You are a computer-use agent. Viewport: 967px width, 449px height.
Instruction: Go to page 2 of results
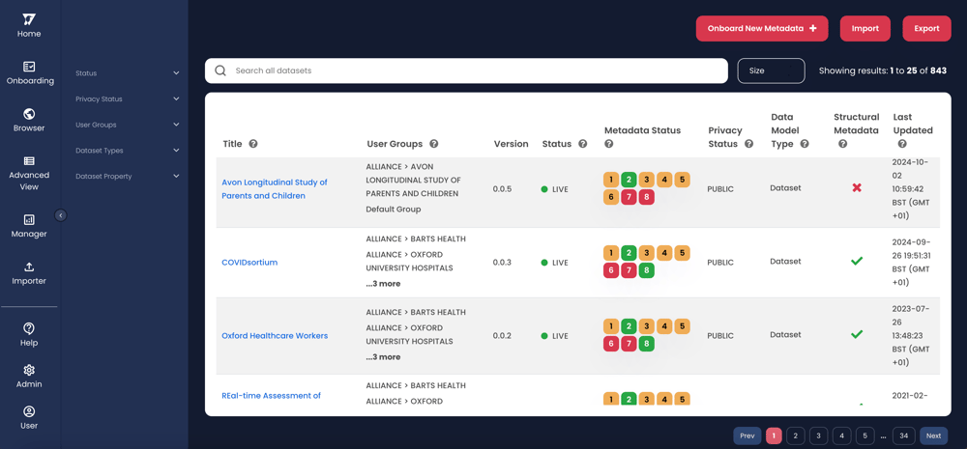(x=796, y=435)
